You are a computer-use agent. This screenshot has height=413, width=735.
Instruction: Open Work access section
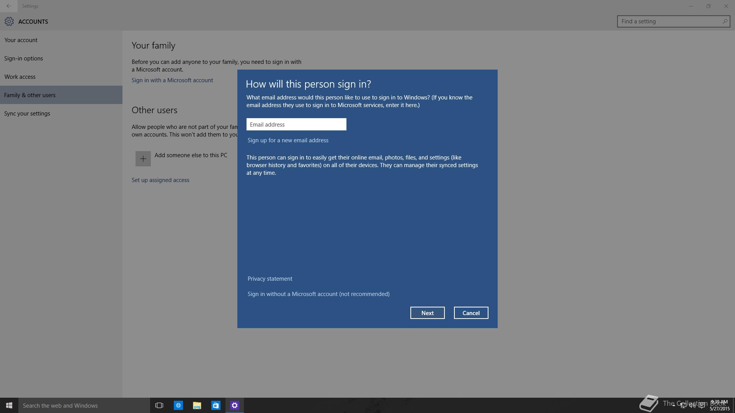point(61,76)
